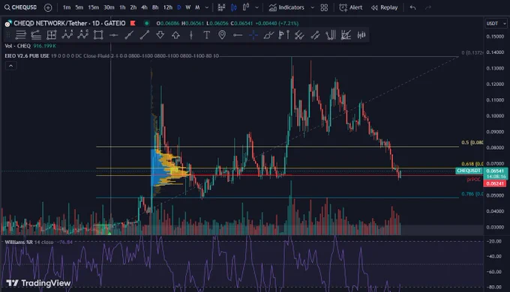Click the EIEO V2.6 PUB USE indicator label

(27, 56)
